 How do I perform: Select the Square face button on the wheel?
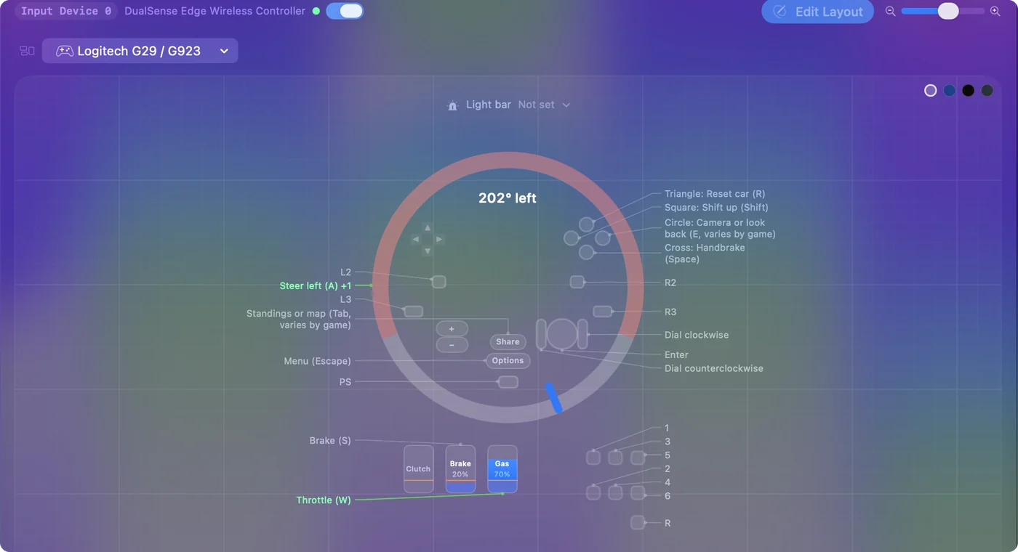click(572, 238)
